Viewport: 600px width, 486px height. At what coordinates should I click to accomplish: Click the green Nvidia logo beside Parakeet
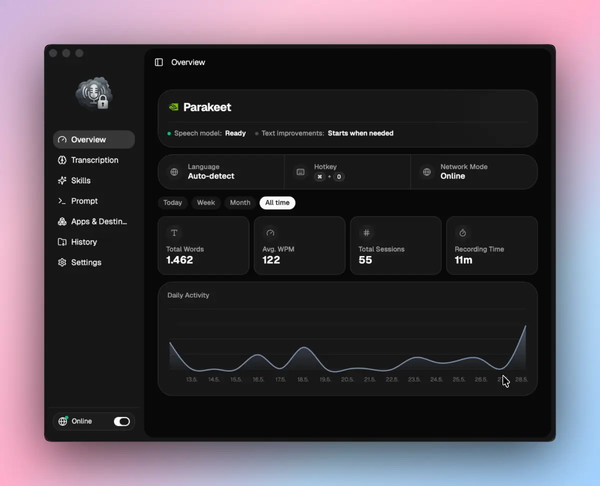tap(173, 107)
